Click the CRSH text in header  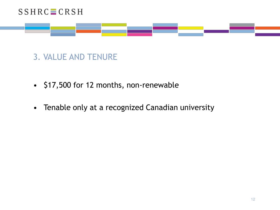tap(71, 12)
